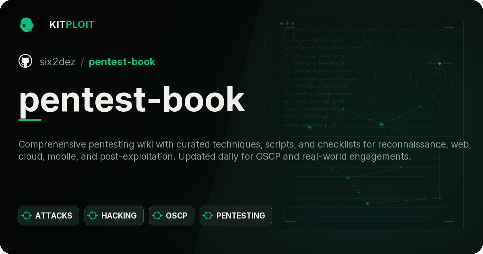483x254 pixels.
Task: Click the terminal line 'security posture indexed'
Action: coord(318,94)
